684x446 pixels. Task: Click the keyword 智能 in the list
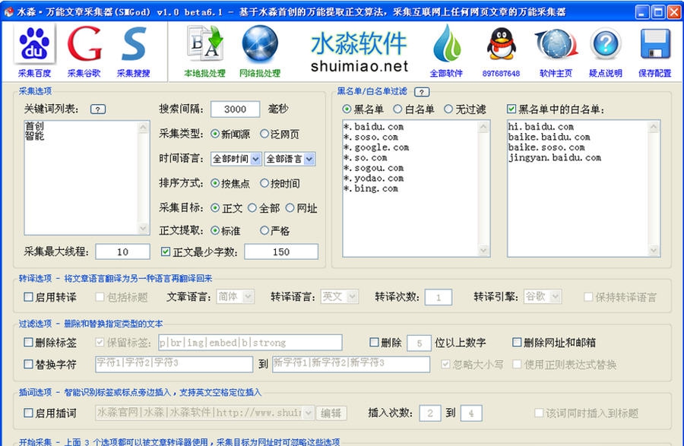pos(34,137)
